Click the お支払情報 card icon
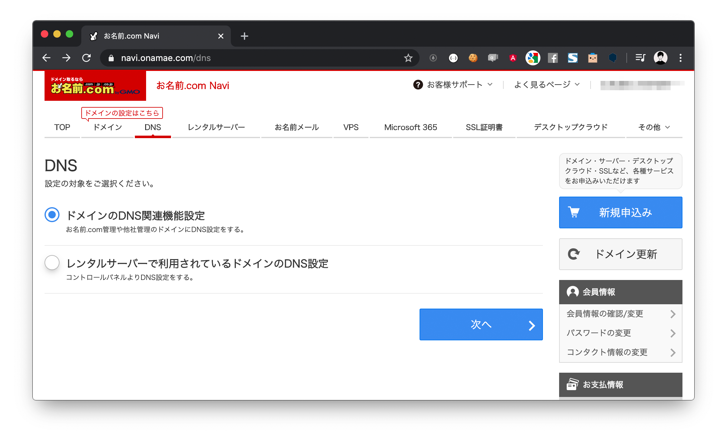This screenshot has height=443, width=727. click(573, 384)
